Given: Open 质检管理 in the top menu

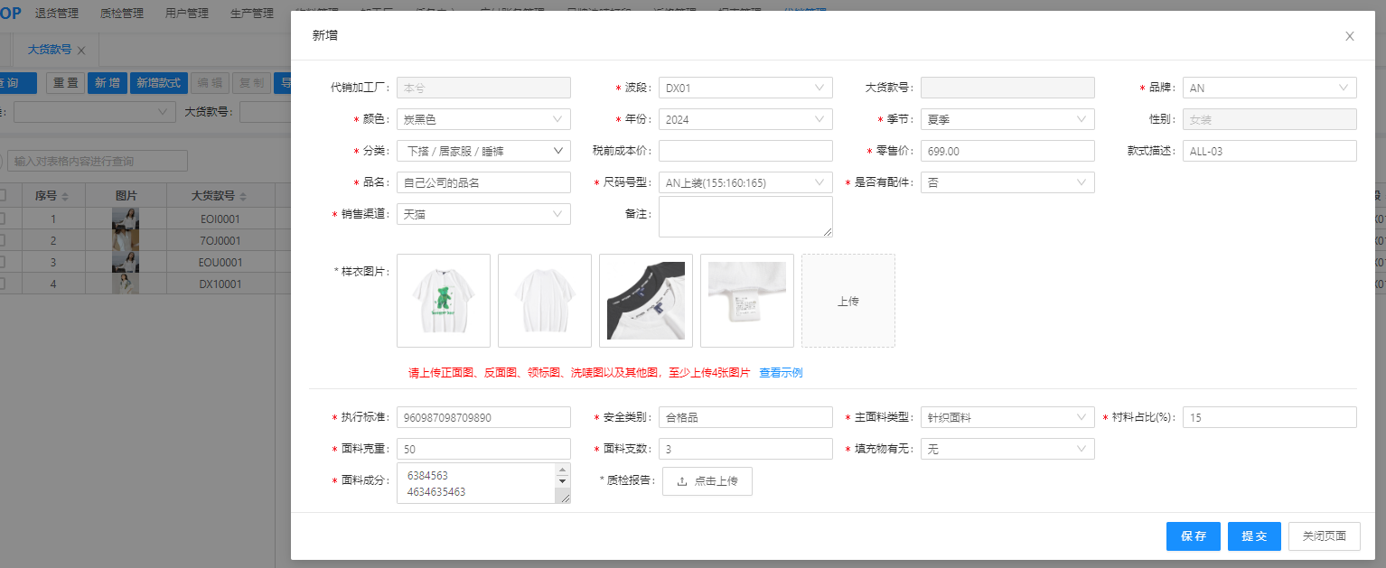Looking at the screenshot, I should [122, 14].
